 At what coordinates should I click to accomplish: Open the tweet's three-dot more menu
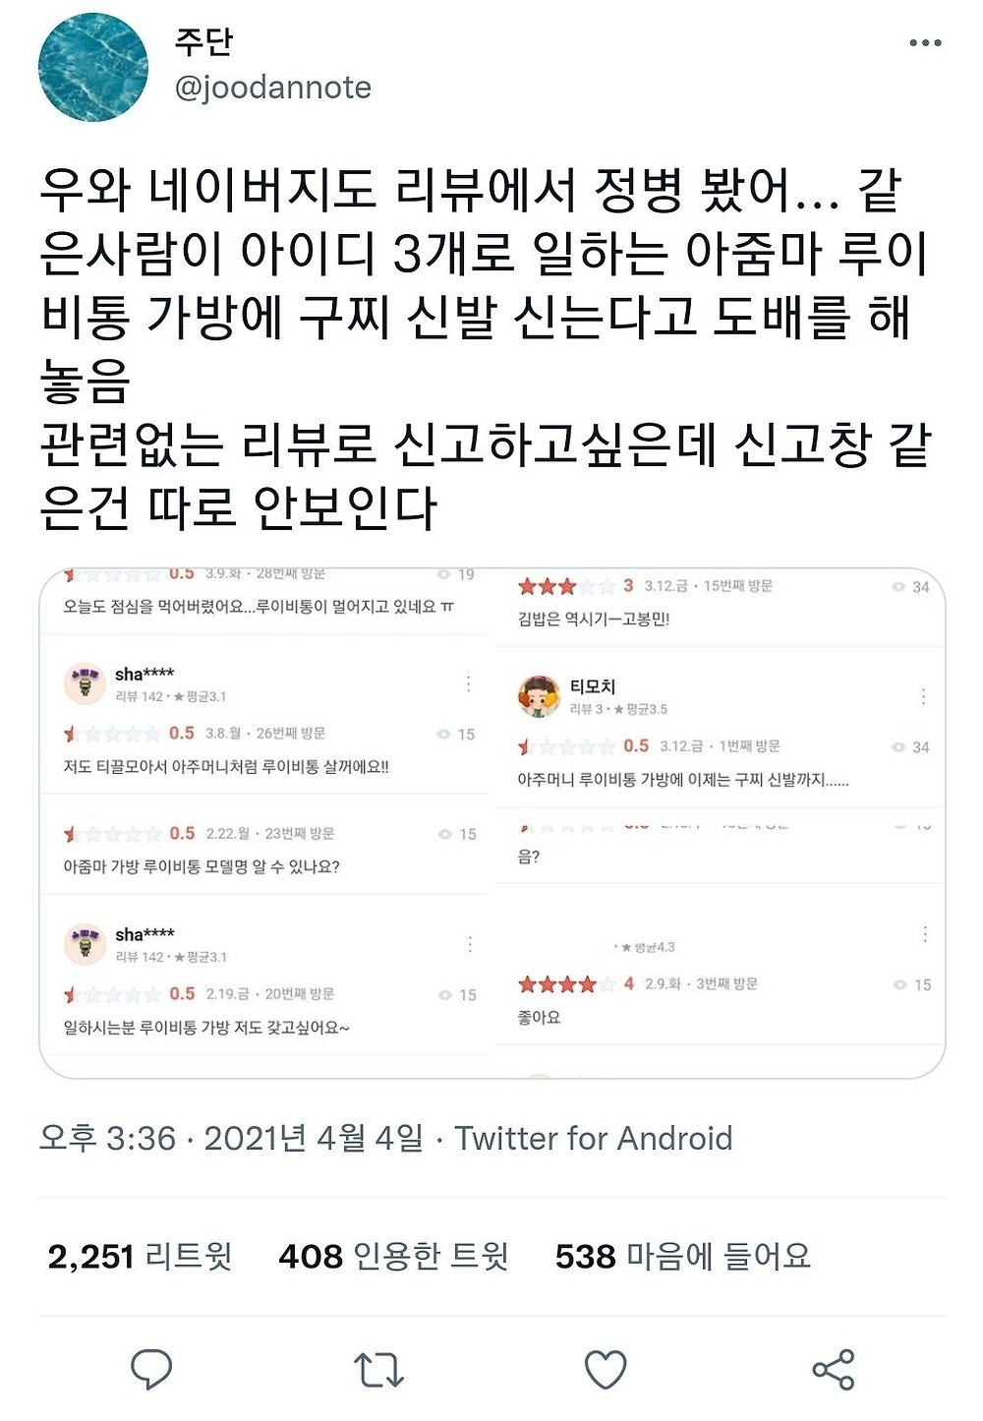tap(925, 43)
